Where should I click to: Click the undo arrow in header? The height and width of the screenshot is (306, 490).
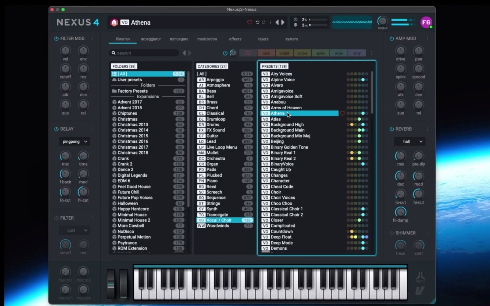pyautogui.click(x=257, y=22)
